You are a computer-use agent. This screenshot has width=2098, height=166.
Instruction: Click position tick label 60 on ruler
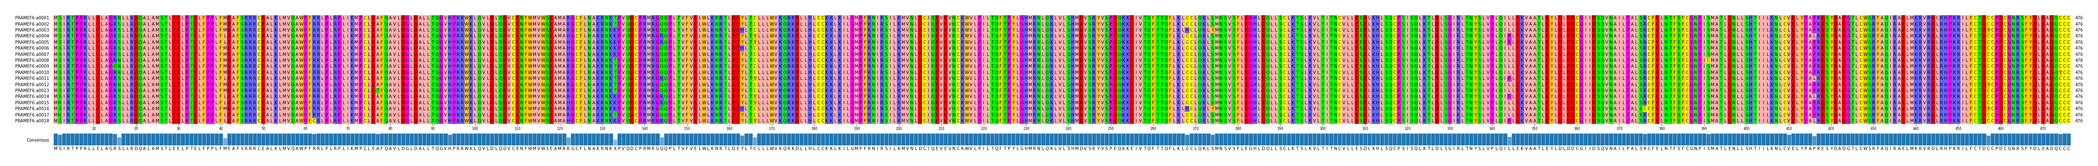coord(305,129)
